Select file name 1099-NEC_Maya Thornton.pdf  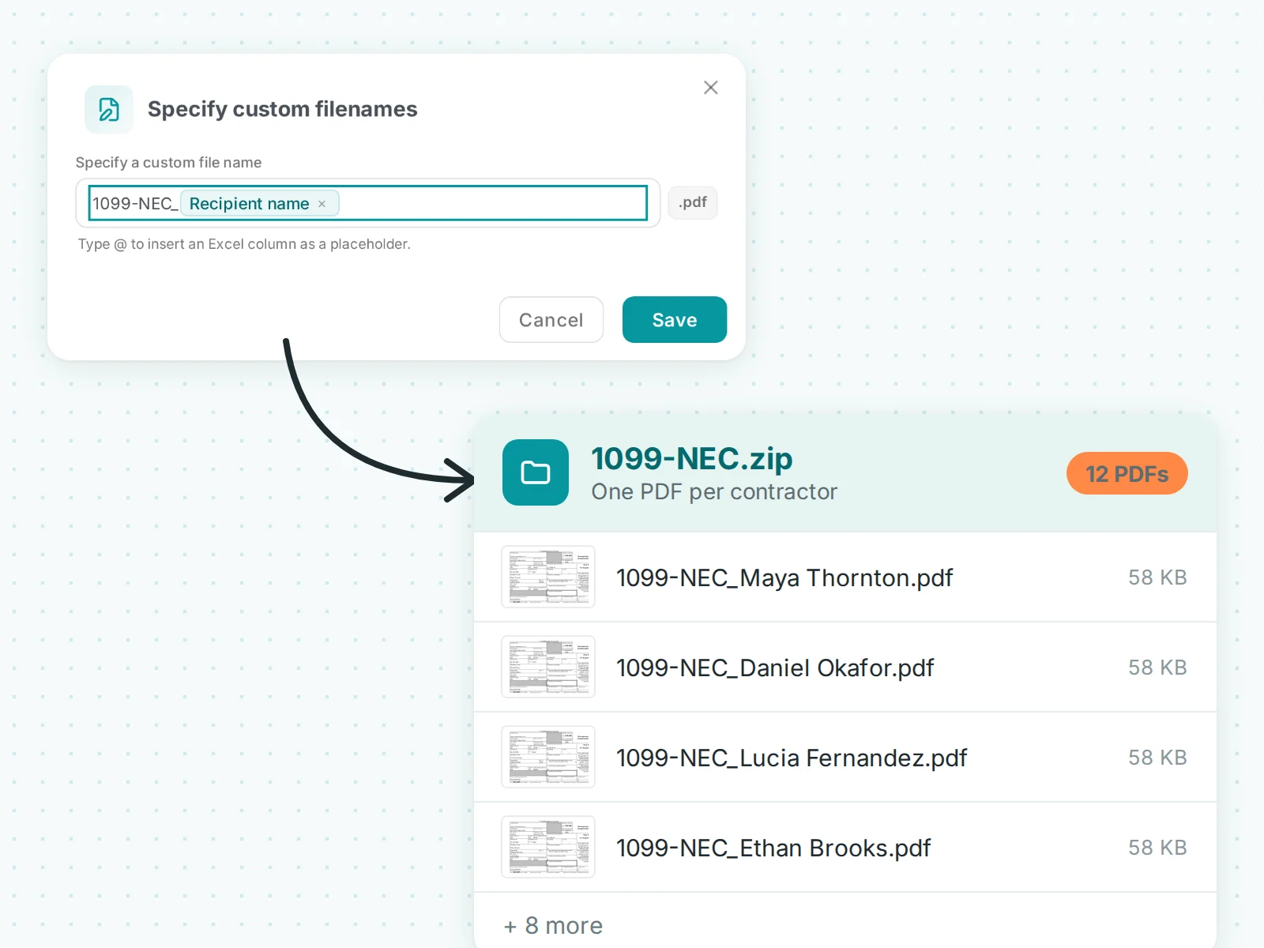click(784, 578)
